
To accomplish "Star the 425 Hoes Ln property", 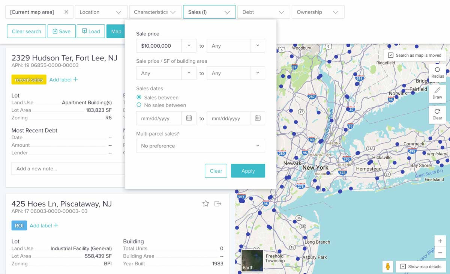I will [x=205, y=203].
